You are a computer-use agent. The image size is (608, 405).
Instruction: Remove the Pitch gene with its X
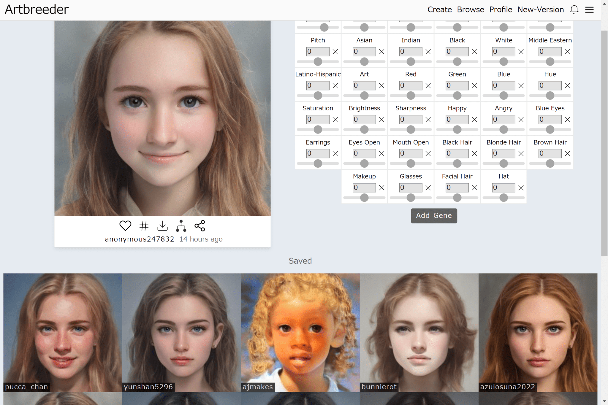tap(335, 52)
